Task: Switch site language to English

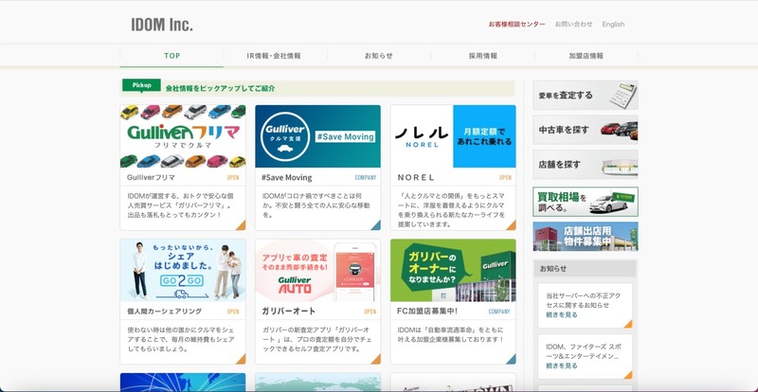Action: click(613, 25)
